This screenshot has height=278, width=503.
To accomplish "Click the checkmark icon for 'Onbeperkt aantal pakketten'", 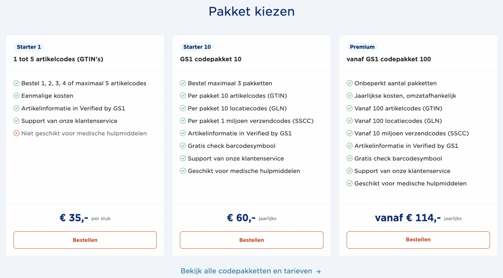I will pos(349,83).
